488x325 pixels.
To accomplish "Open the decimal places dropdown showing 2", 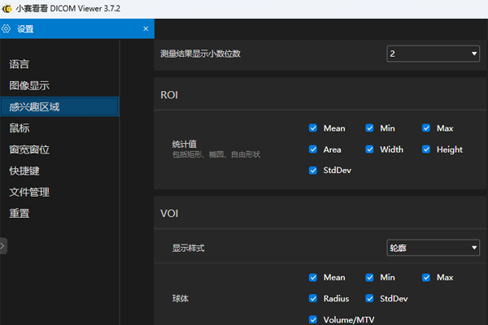I will click(433, 54).
